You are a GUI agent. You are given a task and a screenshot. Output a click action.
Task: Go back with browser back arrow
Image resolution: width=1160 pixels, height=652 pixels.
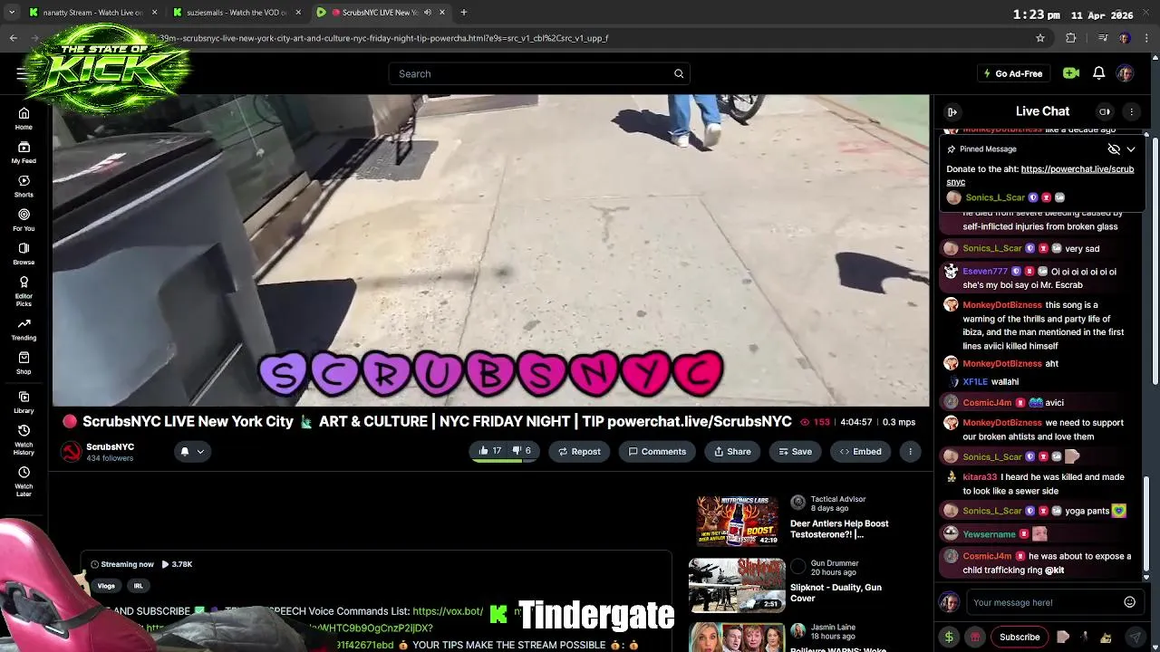(x=13, y=38)
